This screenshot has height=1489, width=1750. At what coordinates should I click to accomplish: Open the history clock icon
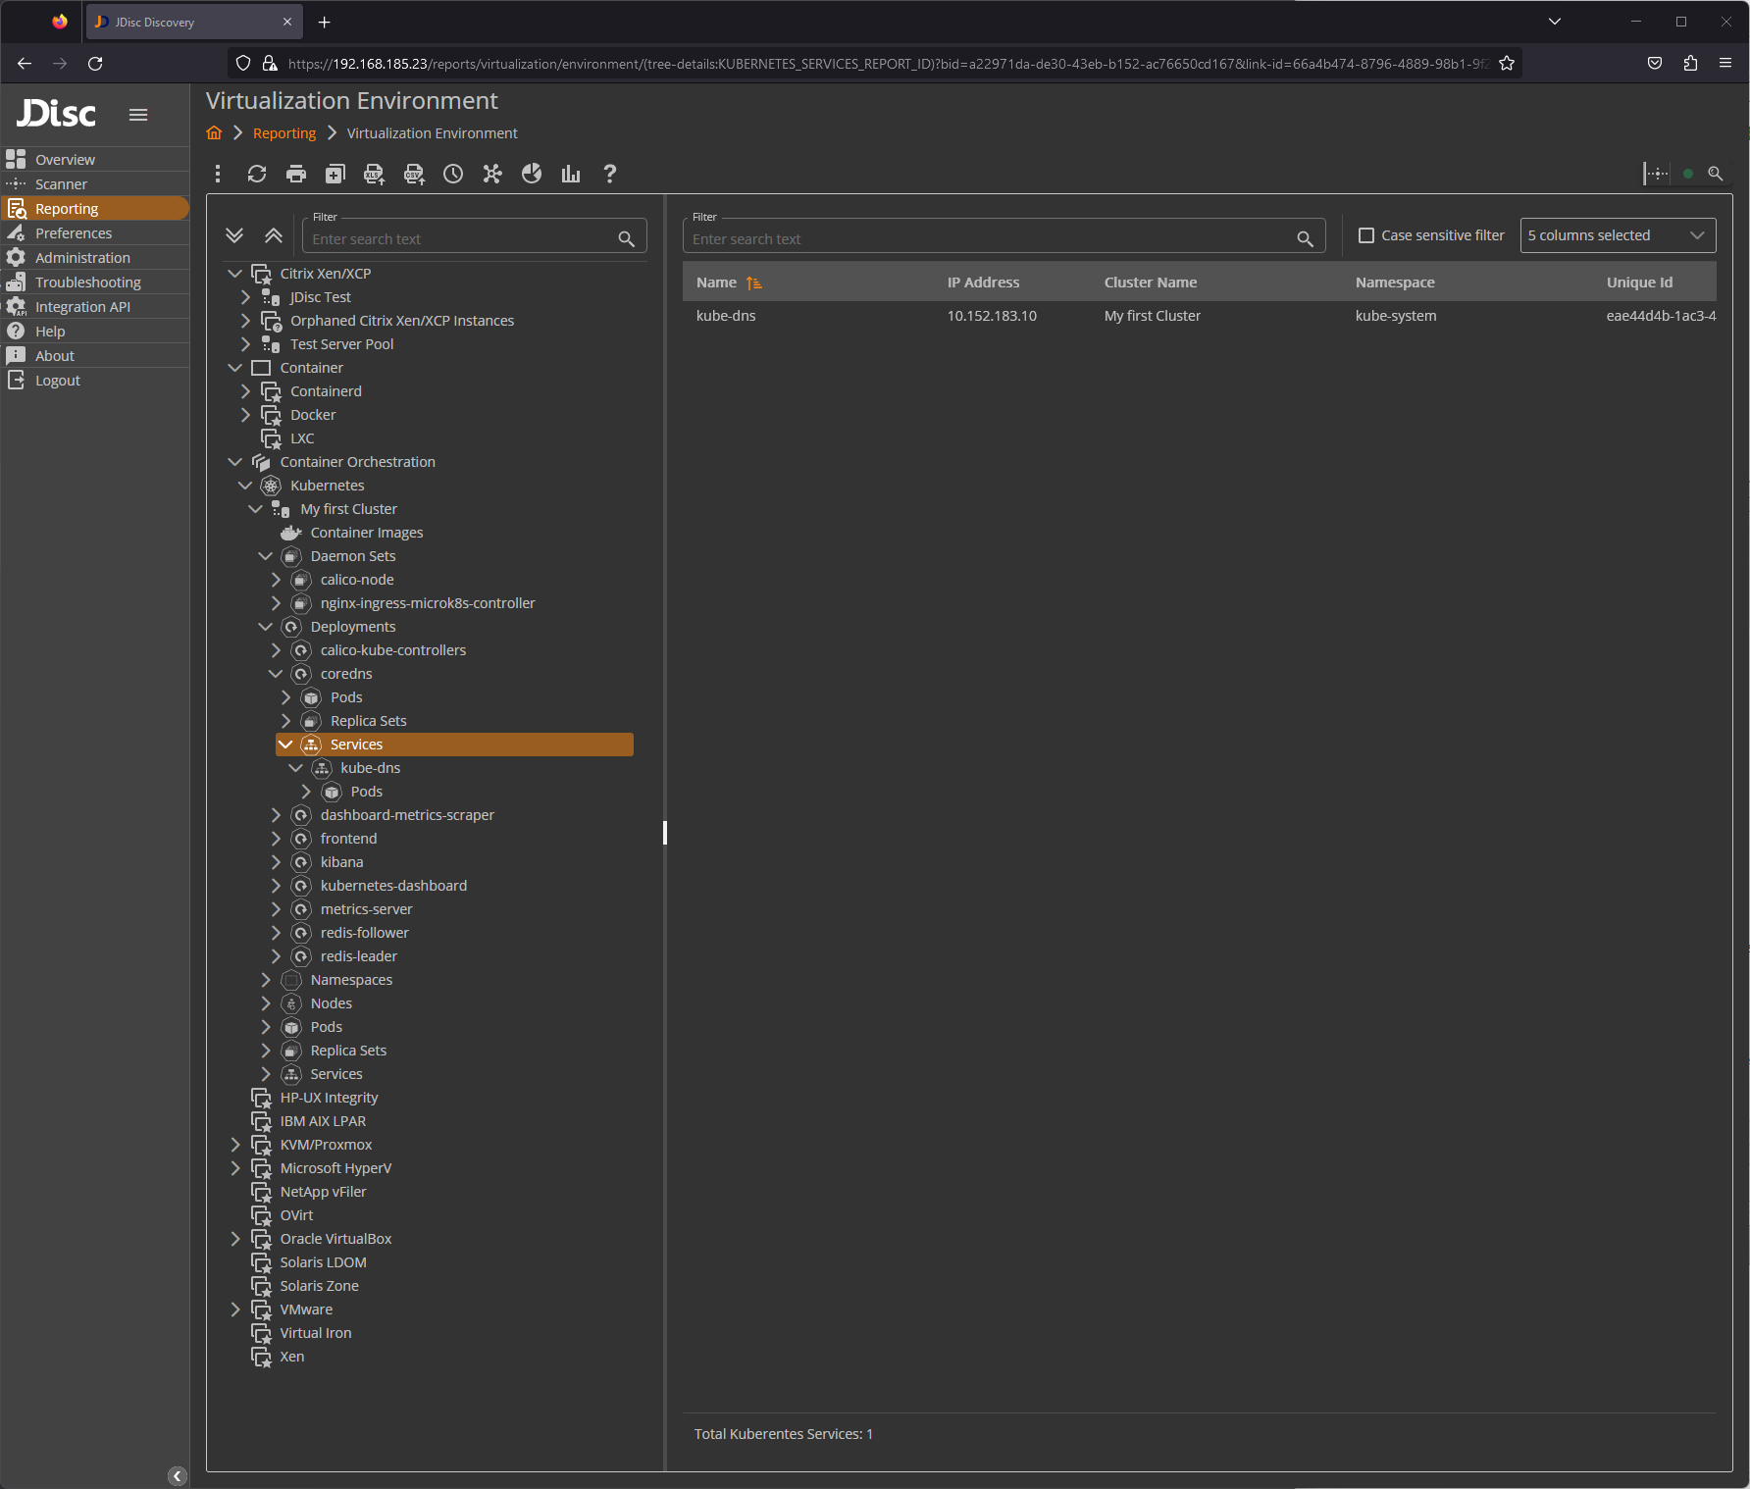click(453, 174)
